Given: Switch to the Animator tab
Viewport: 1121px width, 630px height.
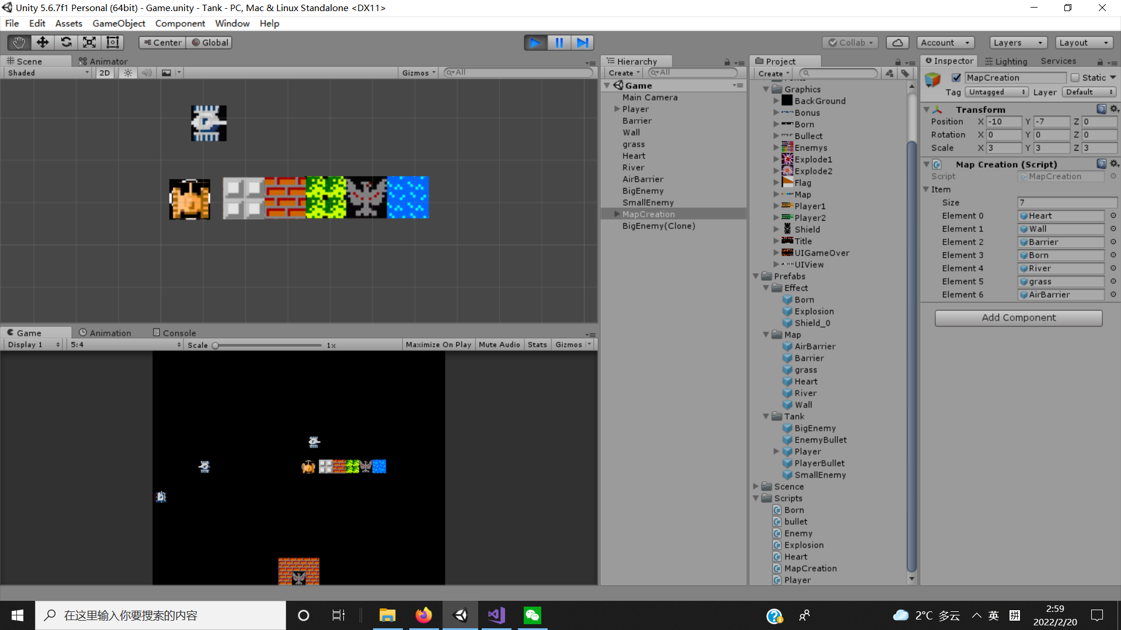Looking at the screenshot, I should point(103,61).
